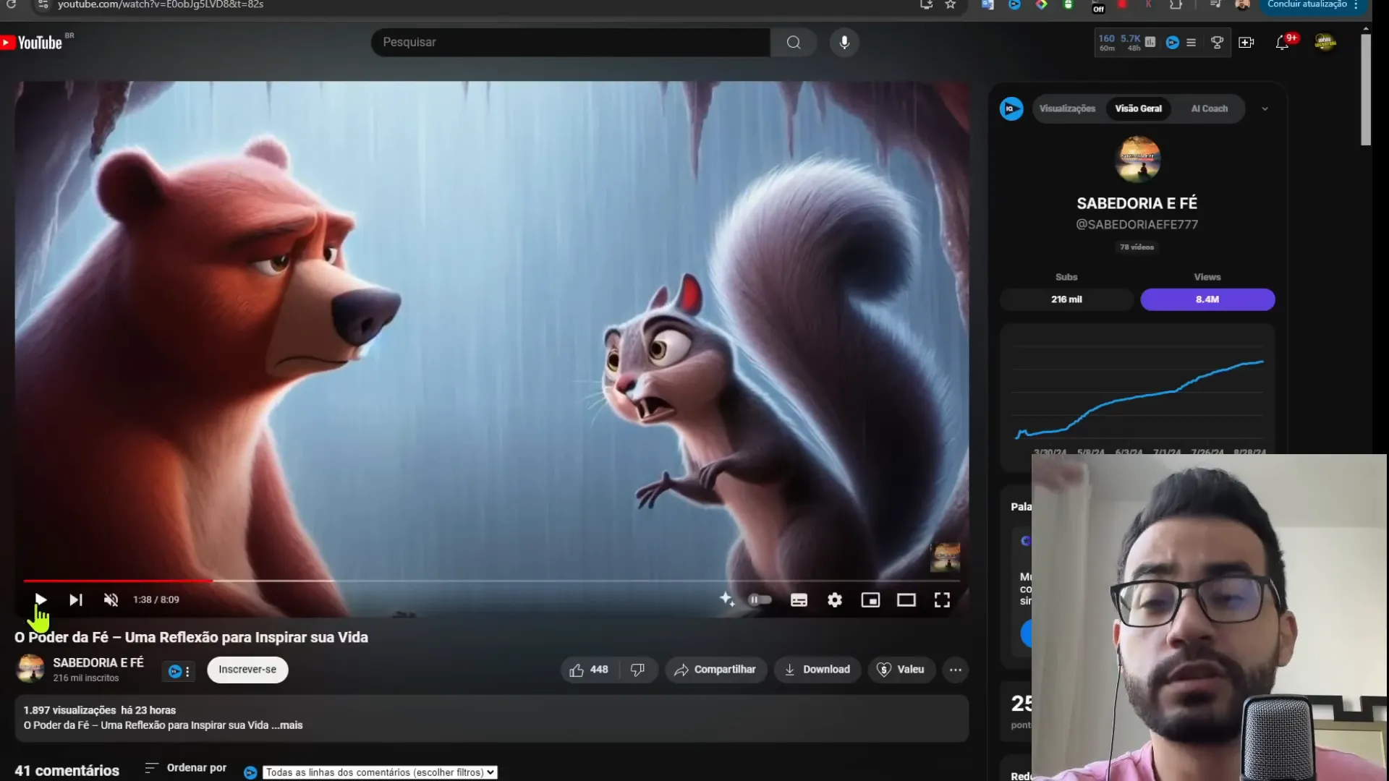1389x781 pixels.
Task: Install app icon in address bar
Action: point(926,4)
